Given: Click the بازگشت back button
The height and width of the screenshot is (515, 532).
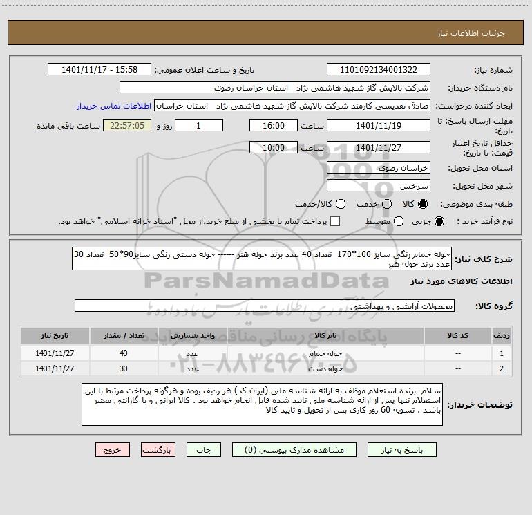Looking at the screenshot, I should 158,450.
